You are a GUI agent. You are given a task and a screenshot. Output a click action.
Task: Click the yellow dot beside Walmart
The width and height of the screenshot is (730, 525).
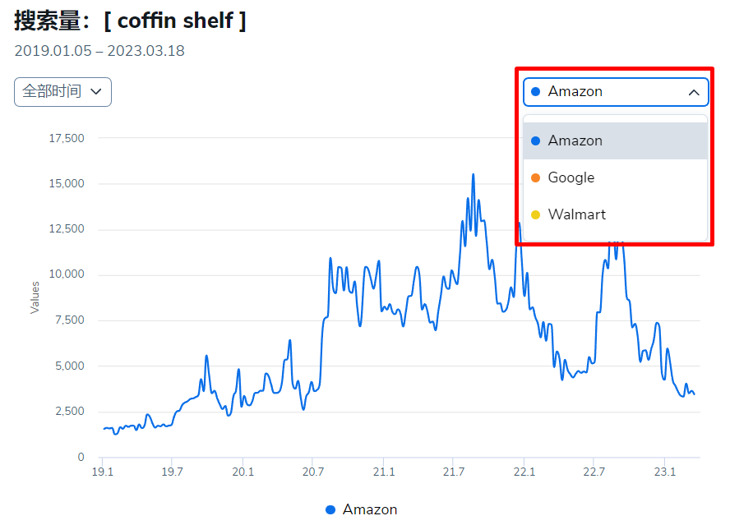pos(536,214)
